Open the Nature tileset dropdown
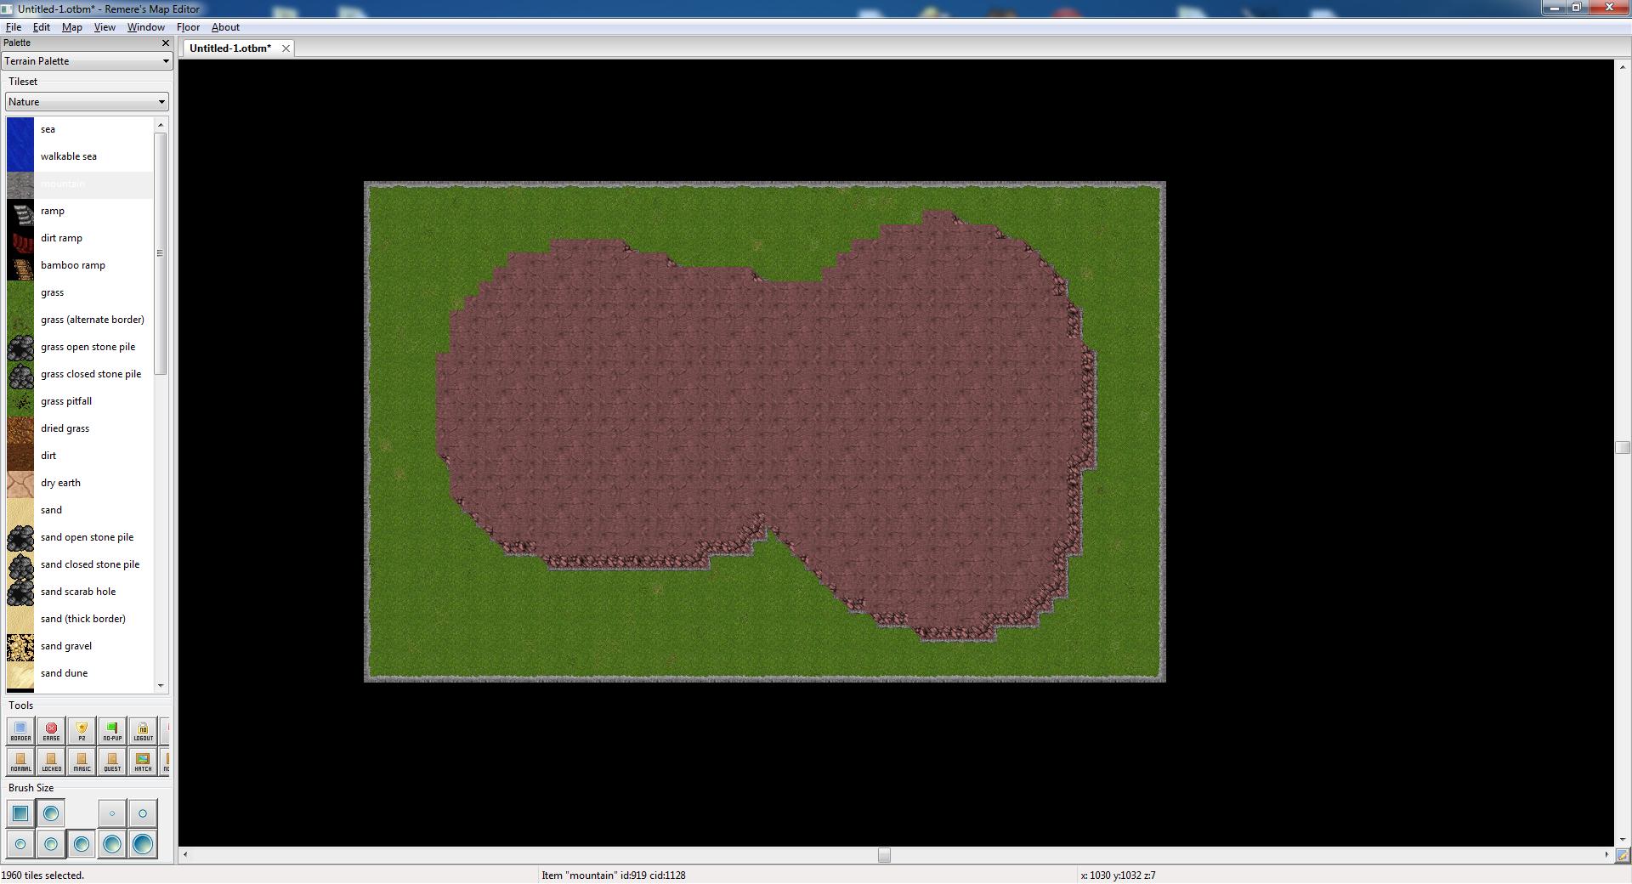1632x884 pixels. [87, 102]
